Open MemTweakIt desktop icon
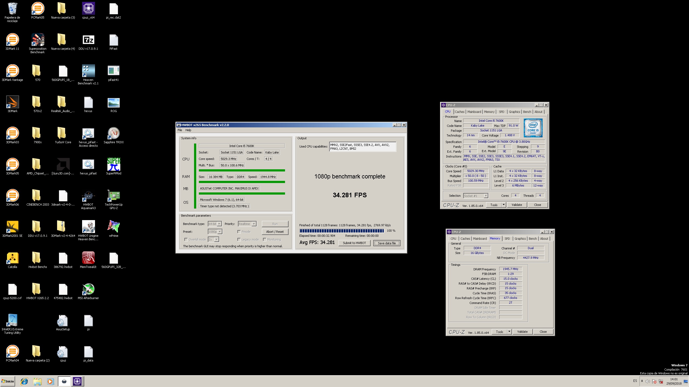The height and width of the screenshot is (387, 689). pos(88,260)
